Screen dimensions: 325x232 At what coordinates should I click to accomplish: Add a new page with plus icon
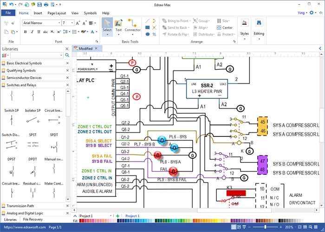[x=118, y=216]
